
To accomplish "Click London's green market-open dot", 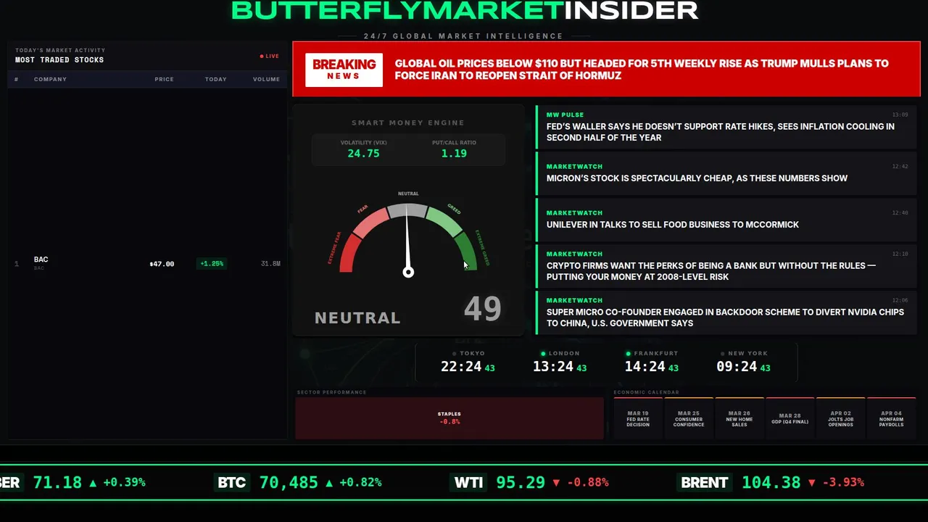I will pyautogui.click(x=544, y=354).
